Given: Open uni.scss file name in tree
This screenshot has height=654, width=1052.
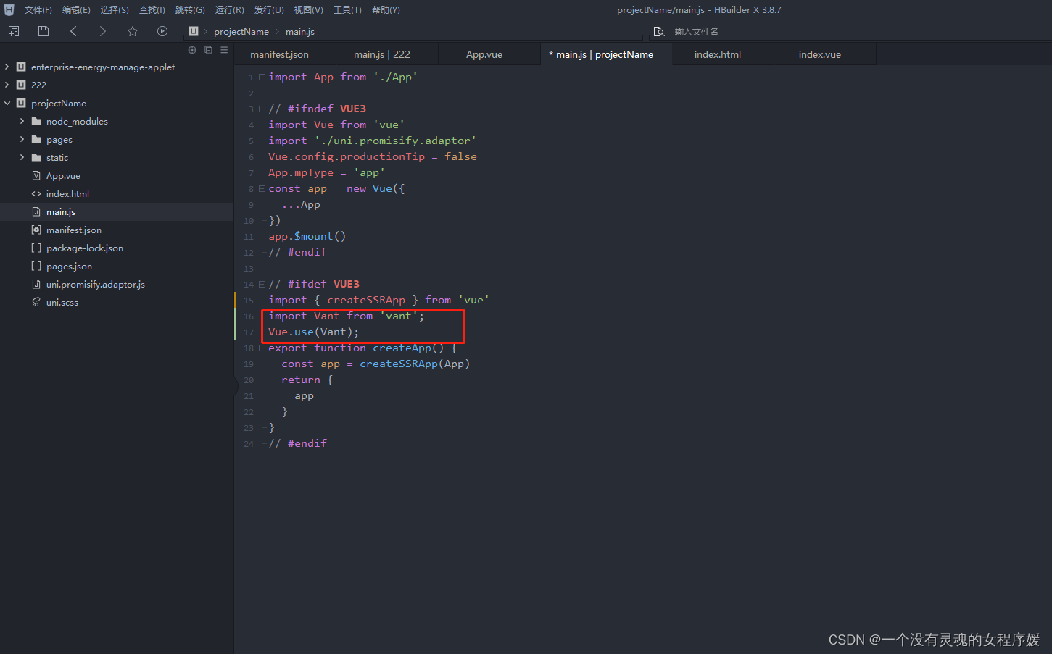Looking at the screenshot, I should pyautogui.click(x=62, y=303).
